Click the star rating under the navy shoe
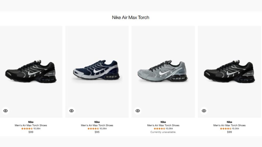Viewport: 262px width, 147px height. [93, 129]
